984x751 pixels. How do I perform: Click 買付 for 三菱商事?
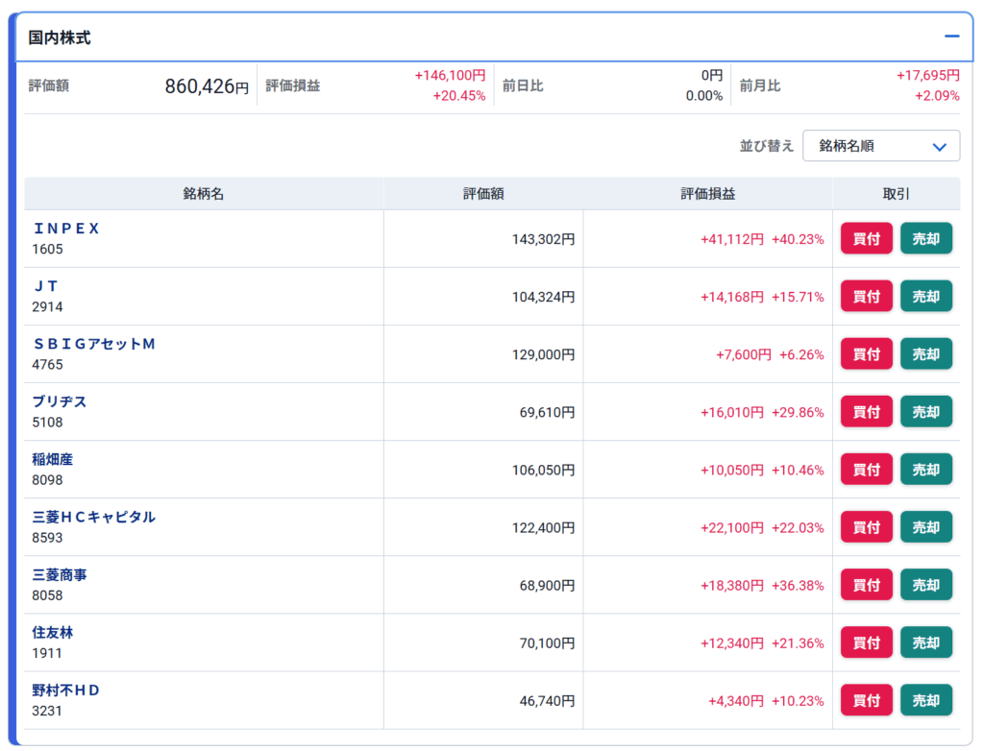point(866,585)
